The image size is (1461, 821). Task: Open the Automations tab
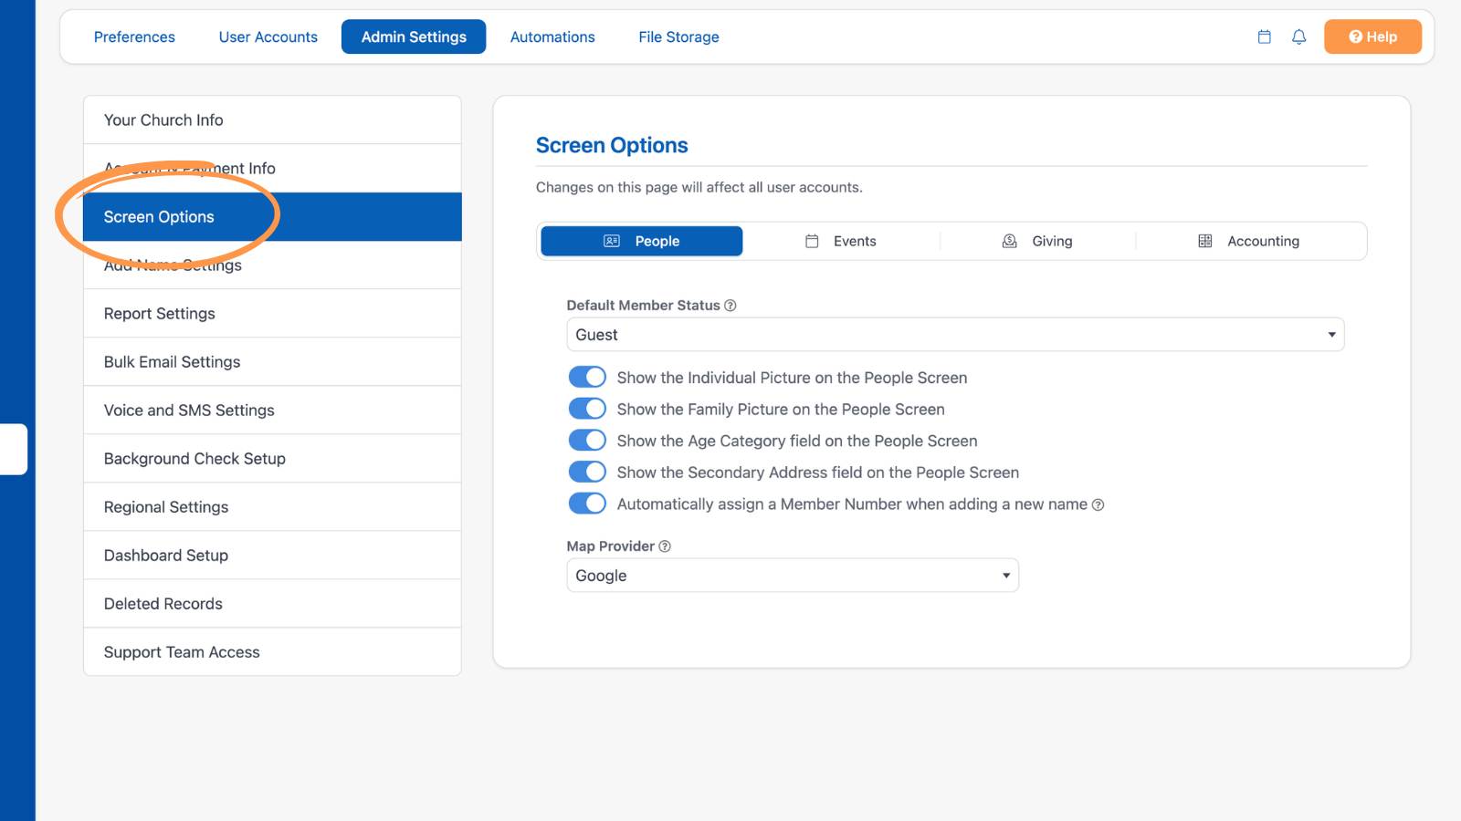click(552, 36)
